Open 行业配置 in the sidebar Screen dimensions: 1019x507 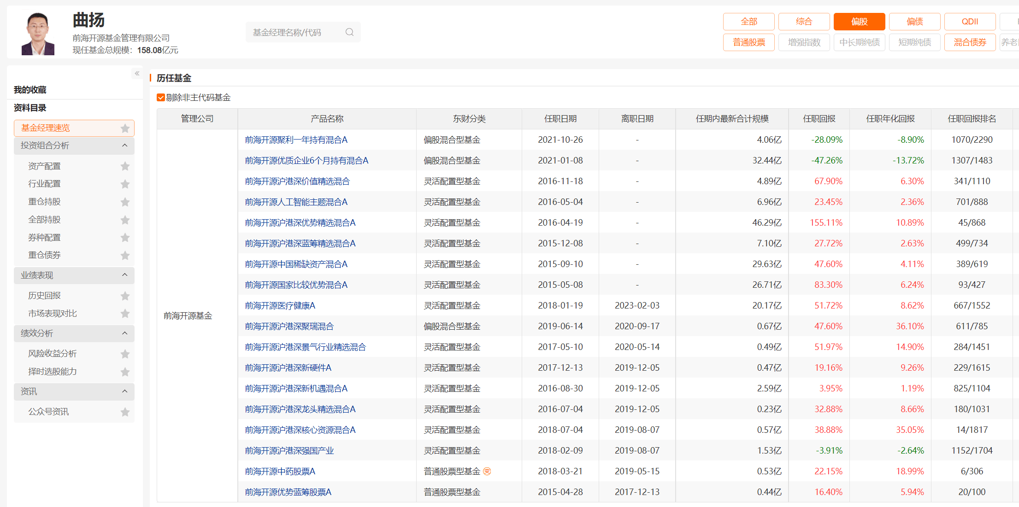click(x=44, y=184)
